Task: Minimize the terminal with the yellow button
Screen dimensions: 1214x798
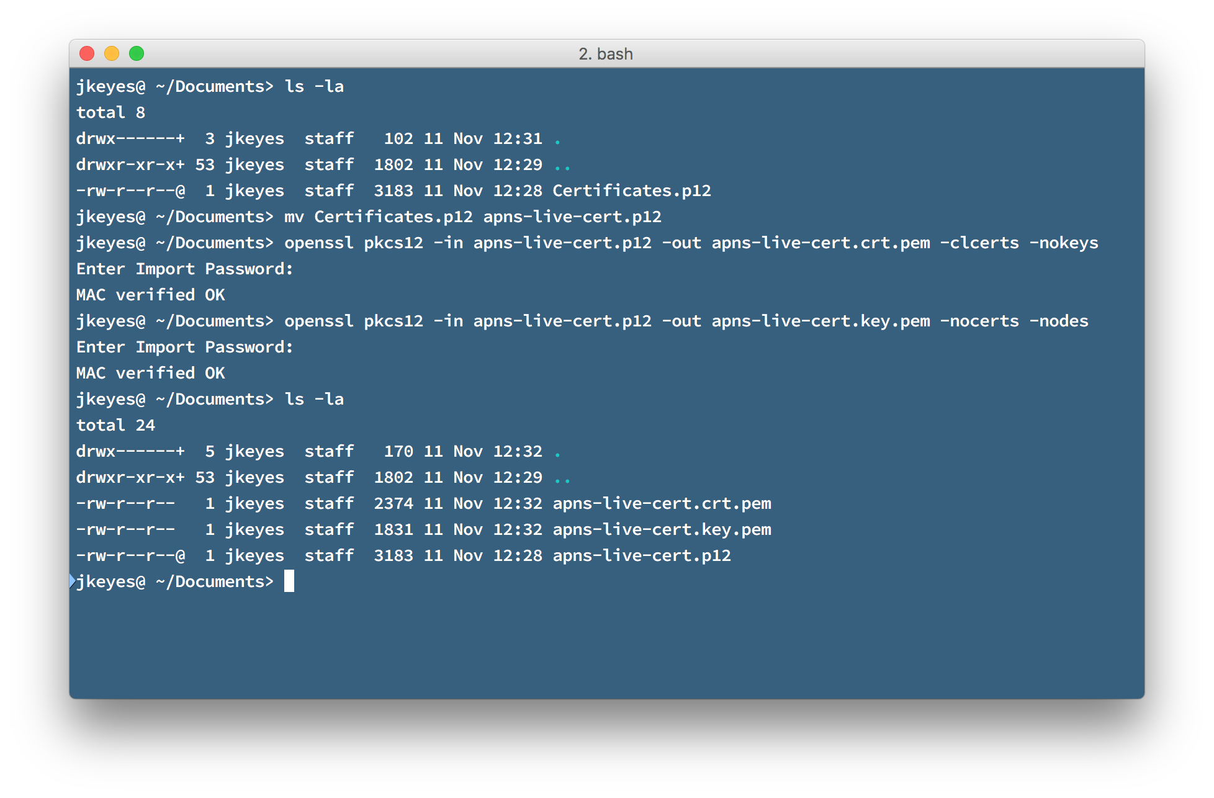Action: (x=112, y=54)
